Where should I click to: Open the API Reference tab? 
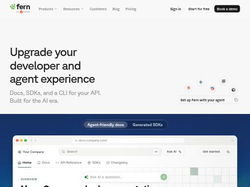click(68, 163)
